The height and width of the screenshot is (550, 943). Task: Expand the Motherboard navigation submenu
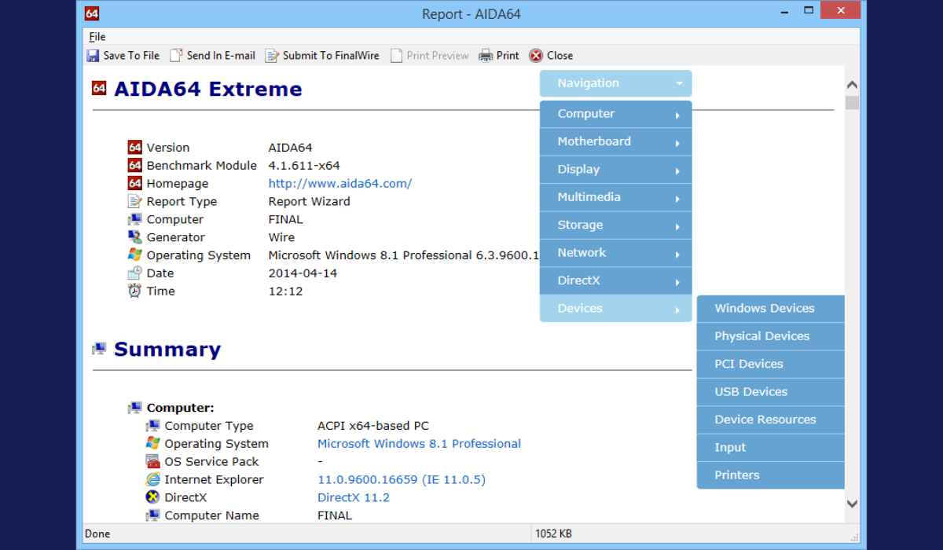[x=616, y=141]
